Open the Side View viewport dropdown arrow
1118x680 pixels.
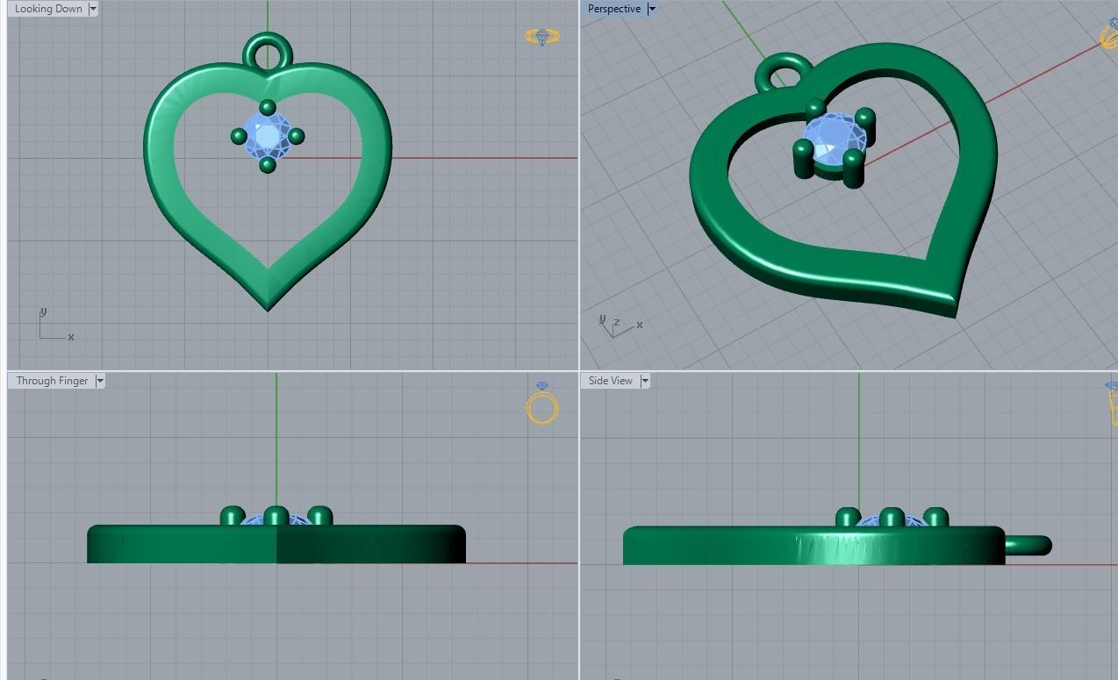(x=644, y=381)
